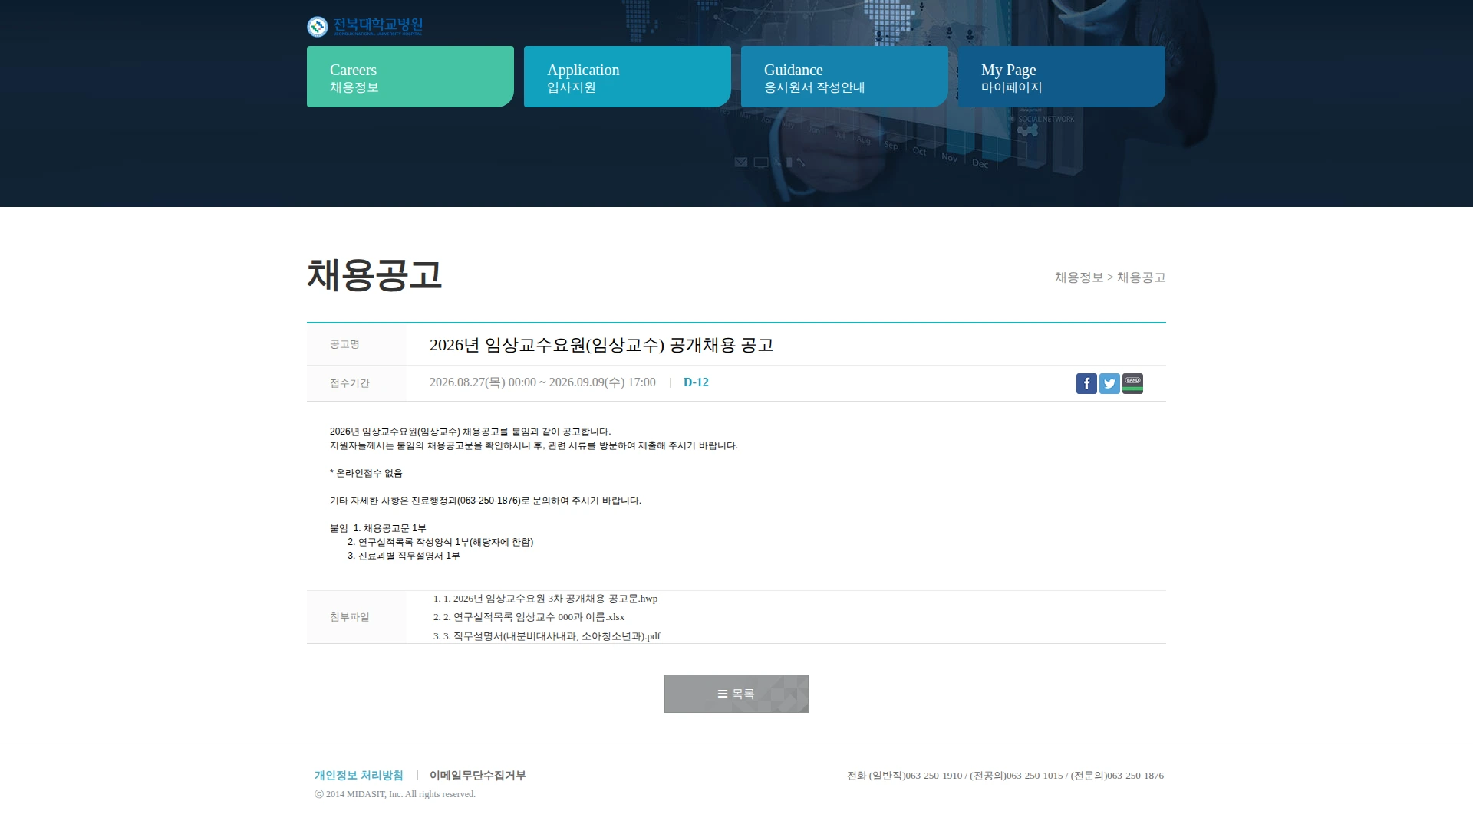Click the application period date range
Viewport: 1473px width, 824px height.
click(542, 382)
